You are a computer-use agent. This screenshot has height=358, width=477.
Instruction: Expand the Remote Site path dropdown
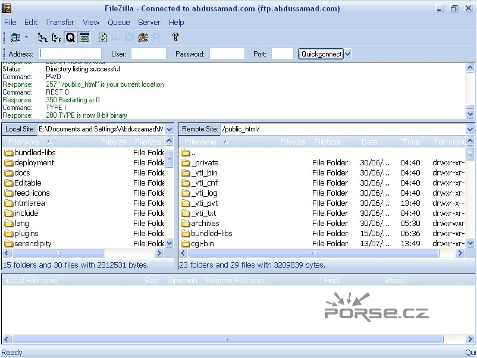pos(470,129)
